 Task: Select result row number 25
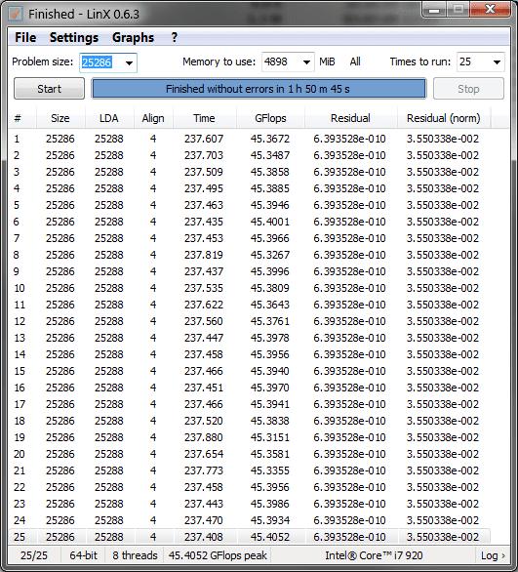point(250,537)
